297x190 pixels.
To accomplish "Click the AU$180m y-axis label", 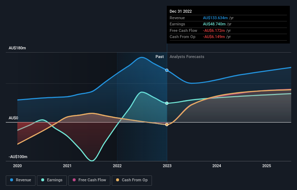I will point(17,48).
